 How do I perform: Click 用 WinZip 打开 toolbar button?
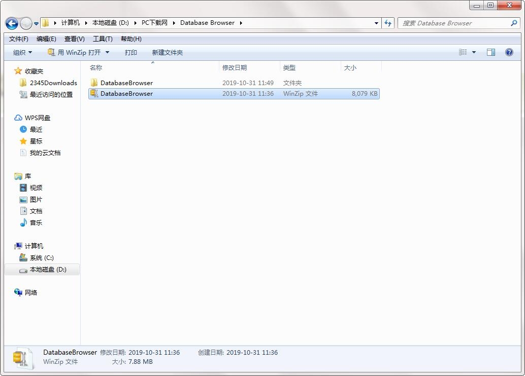coord(74,53)
